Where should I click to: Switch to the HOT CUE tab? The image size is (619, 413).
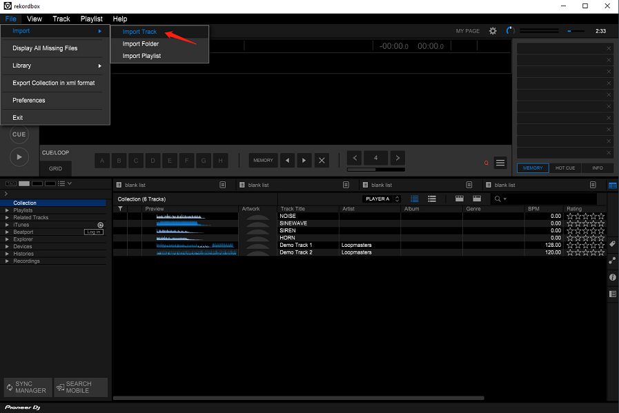click(x=565, y=168)
